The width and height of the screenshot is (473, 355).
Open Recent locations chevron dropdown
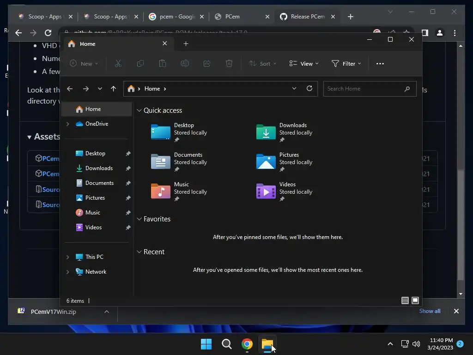100,89
